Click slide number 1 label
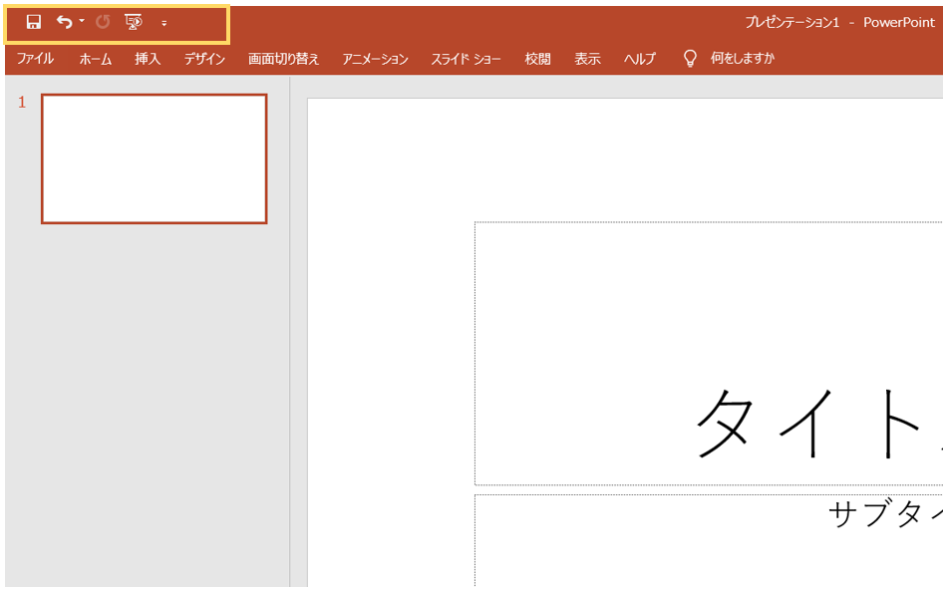The image size is (944, 590). 22,103
